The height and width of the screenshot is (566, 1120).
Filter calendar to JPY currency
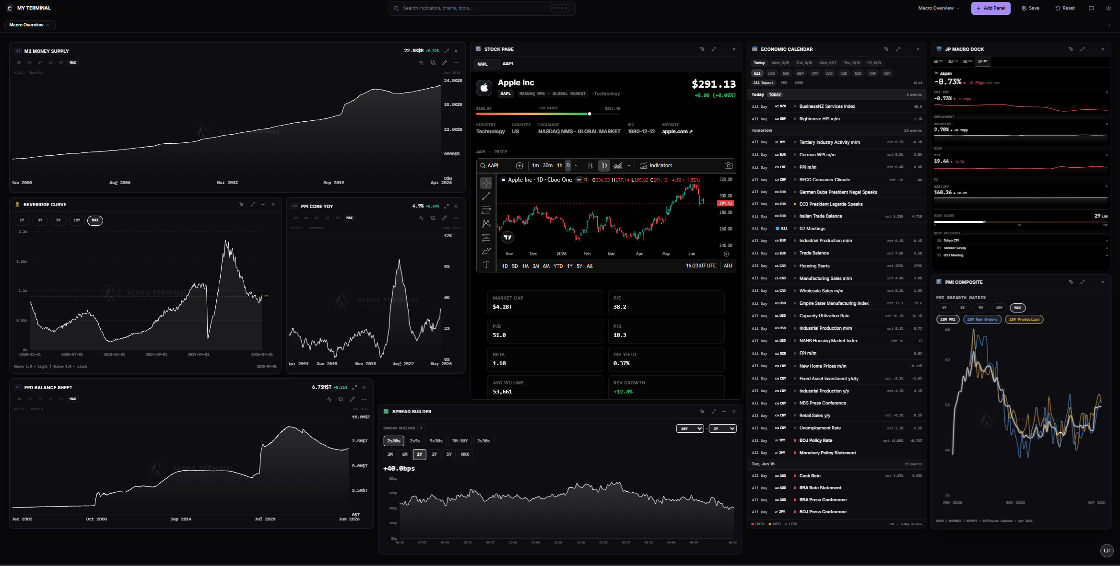(x=814, y=73)
